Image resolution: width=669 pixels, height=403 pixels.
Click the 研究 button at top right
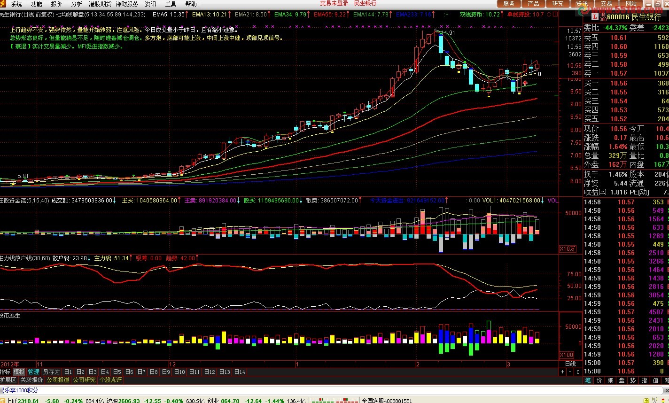pos(558,4)
